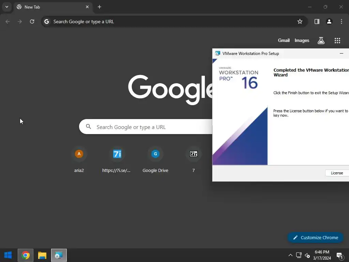This screenshot has height=262, width=349.
Task: Show hidden system tray icons chevron
Action: (290, 255)
